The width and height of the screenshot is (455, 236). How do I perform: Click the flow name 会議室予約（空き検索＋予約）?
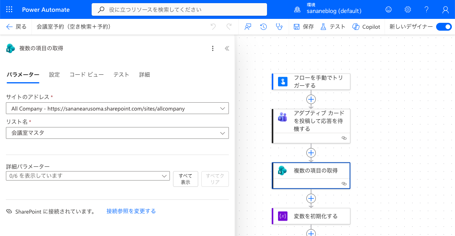pyautogui.click(x=74, y=27)
